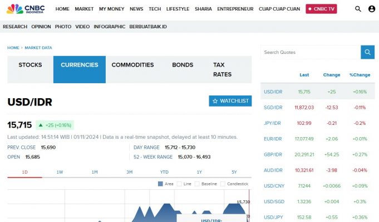Toggle the Baseline chart option
Image resolution: width=379 pixels, height=222 pixels.
click(x=198, y=184)
